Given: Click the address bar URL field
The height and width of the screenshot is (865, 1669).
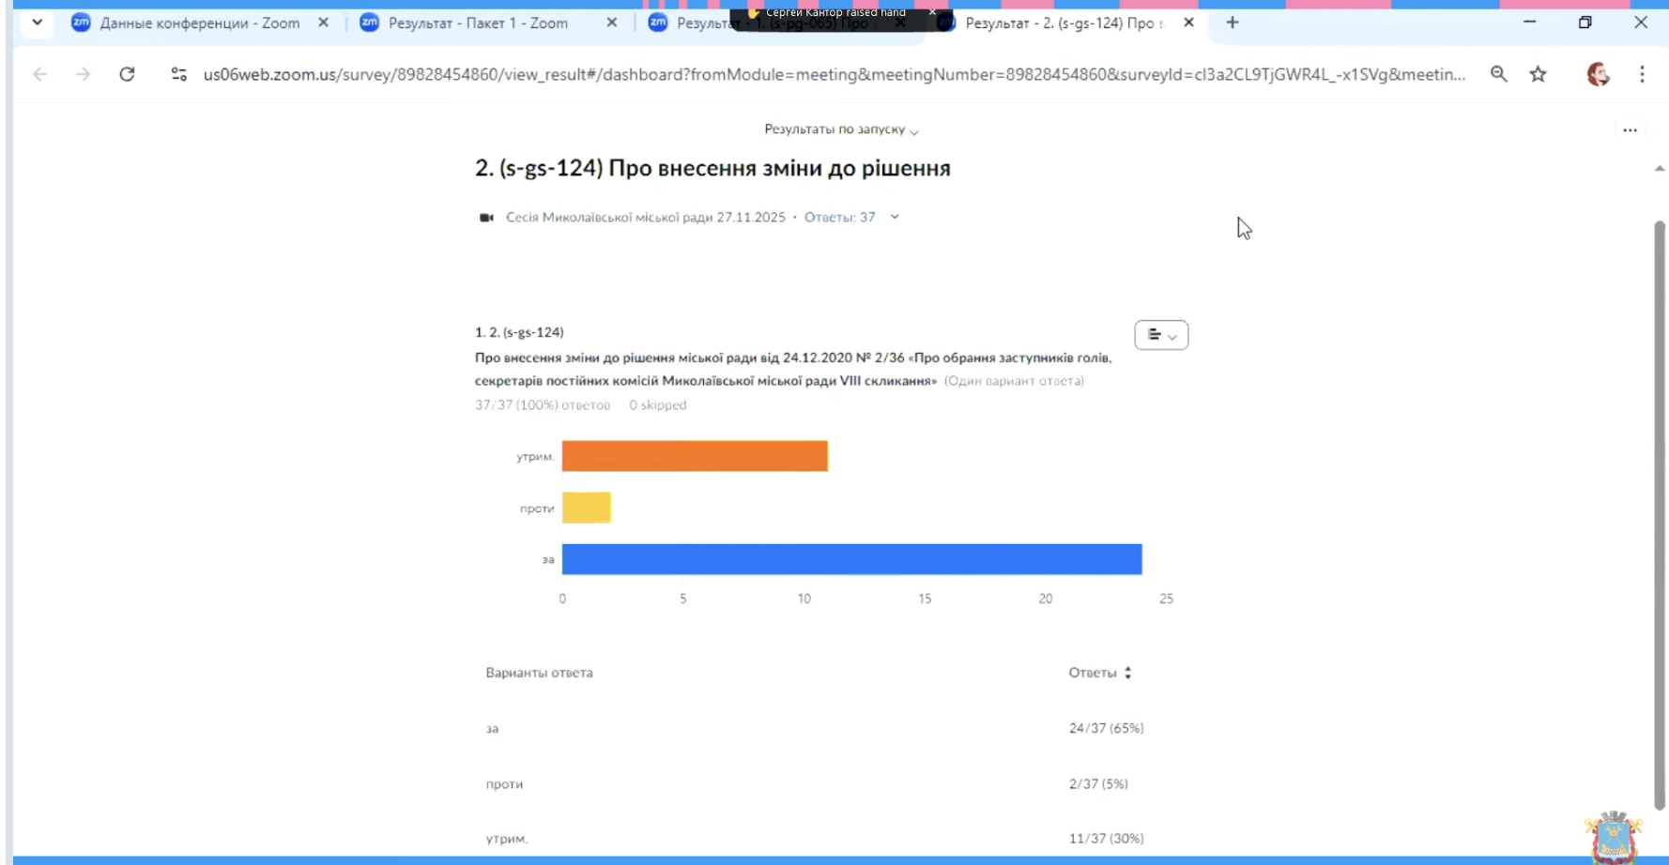Looking at the screenshot, I should [x=834, y=74].
